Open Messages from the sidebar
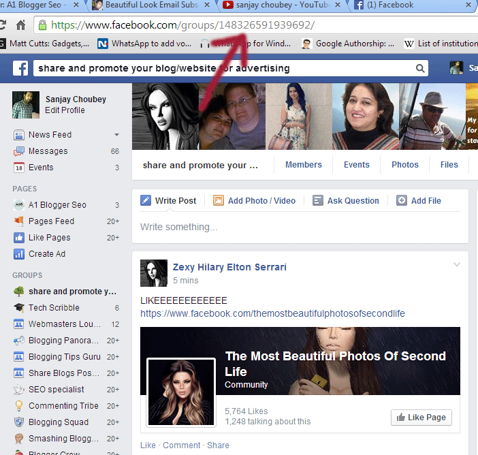 click(48, 151)
